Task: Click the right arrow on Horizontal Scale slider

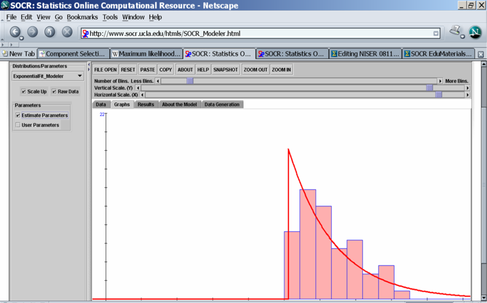Action: click(468, 95)
